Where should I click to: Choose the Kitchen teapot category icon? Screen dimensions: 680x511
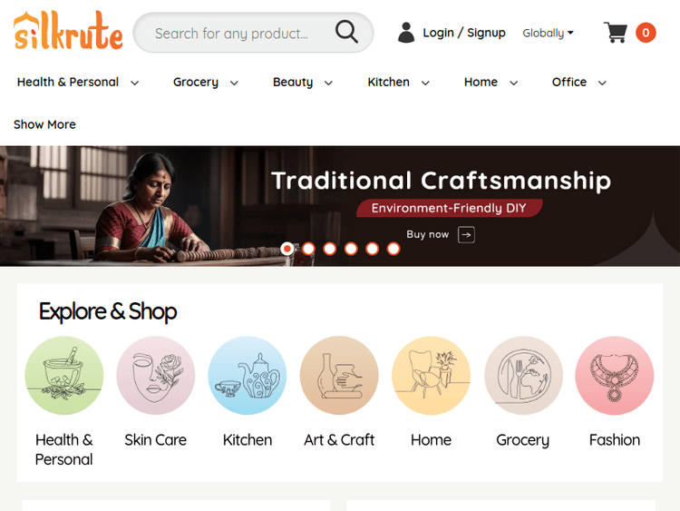click(248, 375)
